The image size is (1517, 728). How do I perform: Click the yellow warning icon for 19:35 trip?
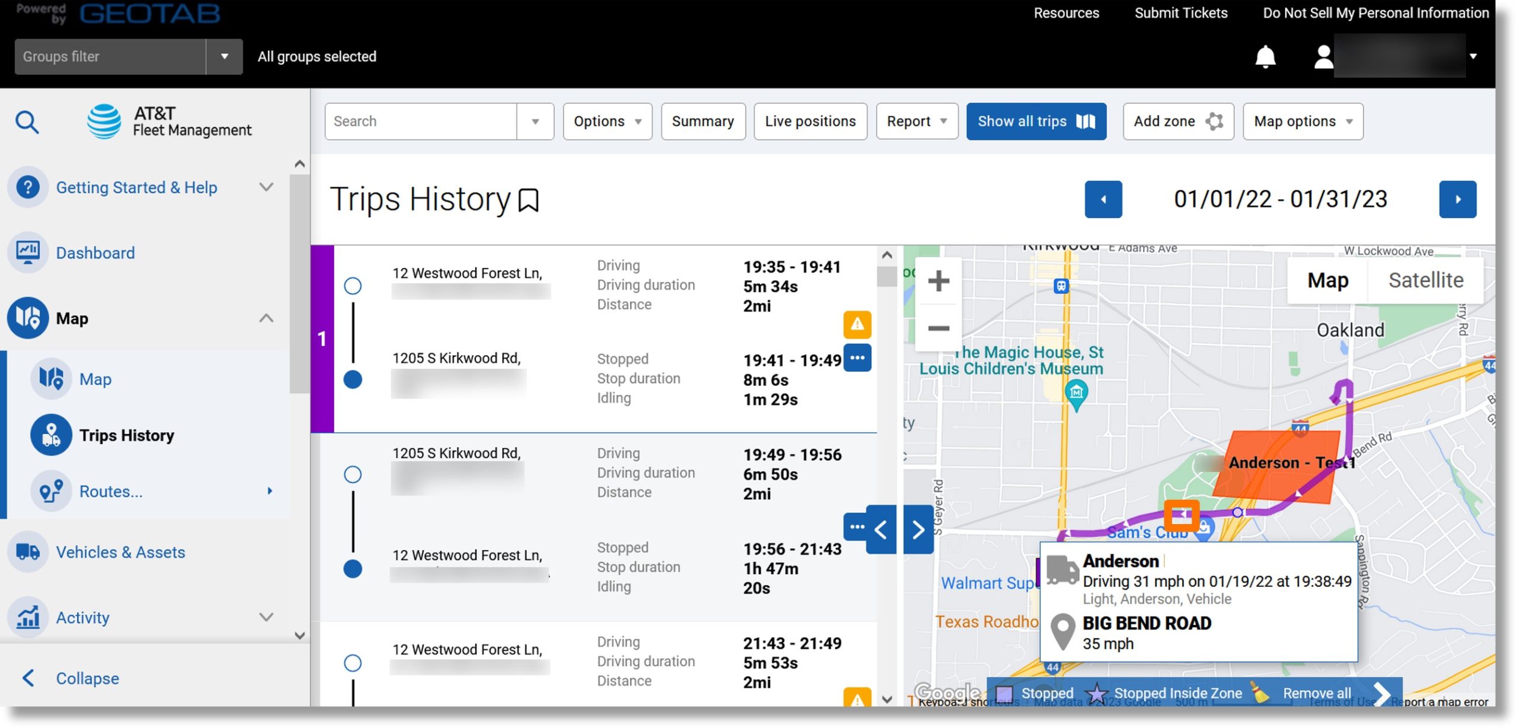[857, 324]
